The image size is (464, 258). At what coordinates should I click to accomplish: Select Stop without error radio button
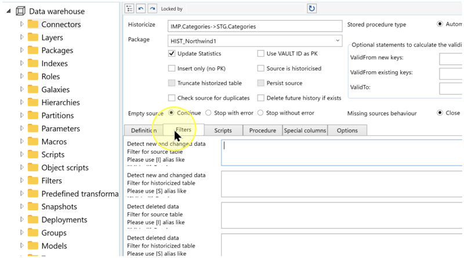click(x=260, y=113)
